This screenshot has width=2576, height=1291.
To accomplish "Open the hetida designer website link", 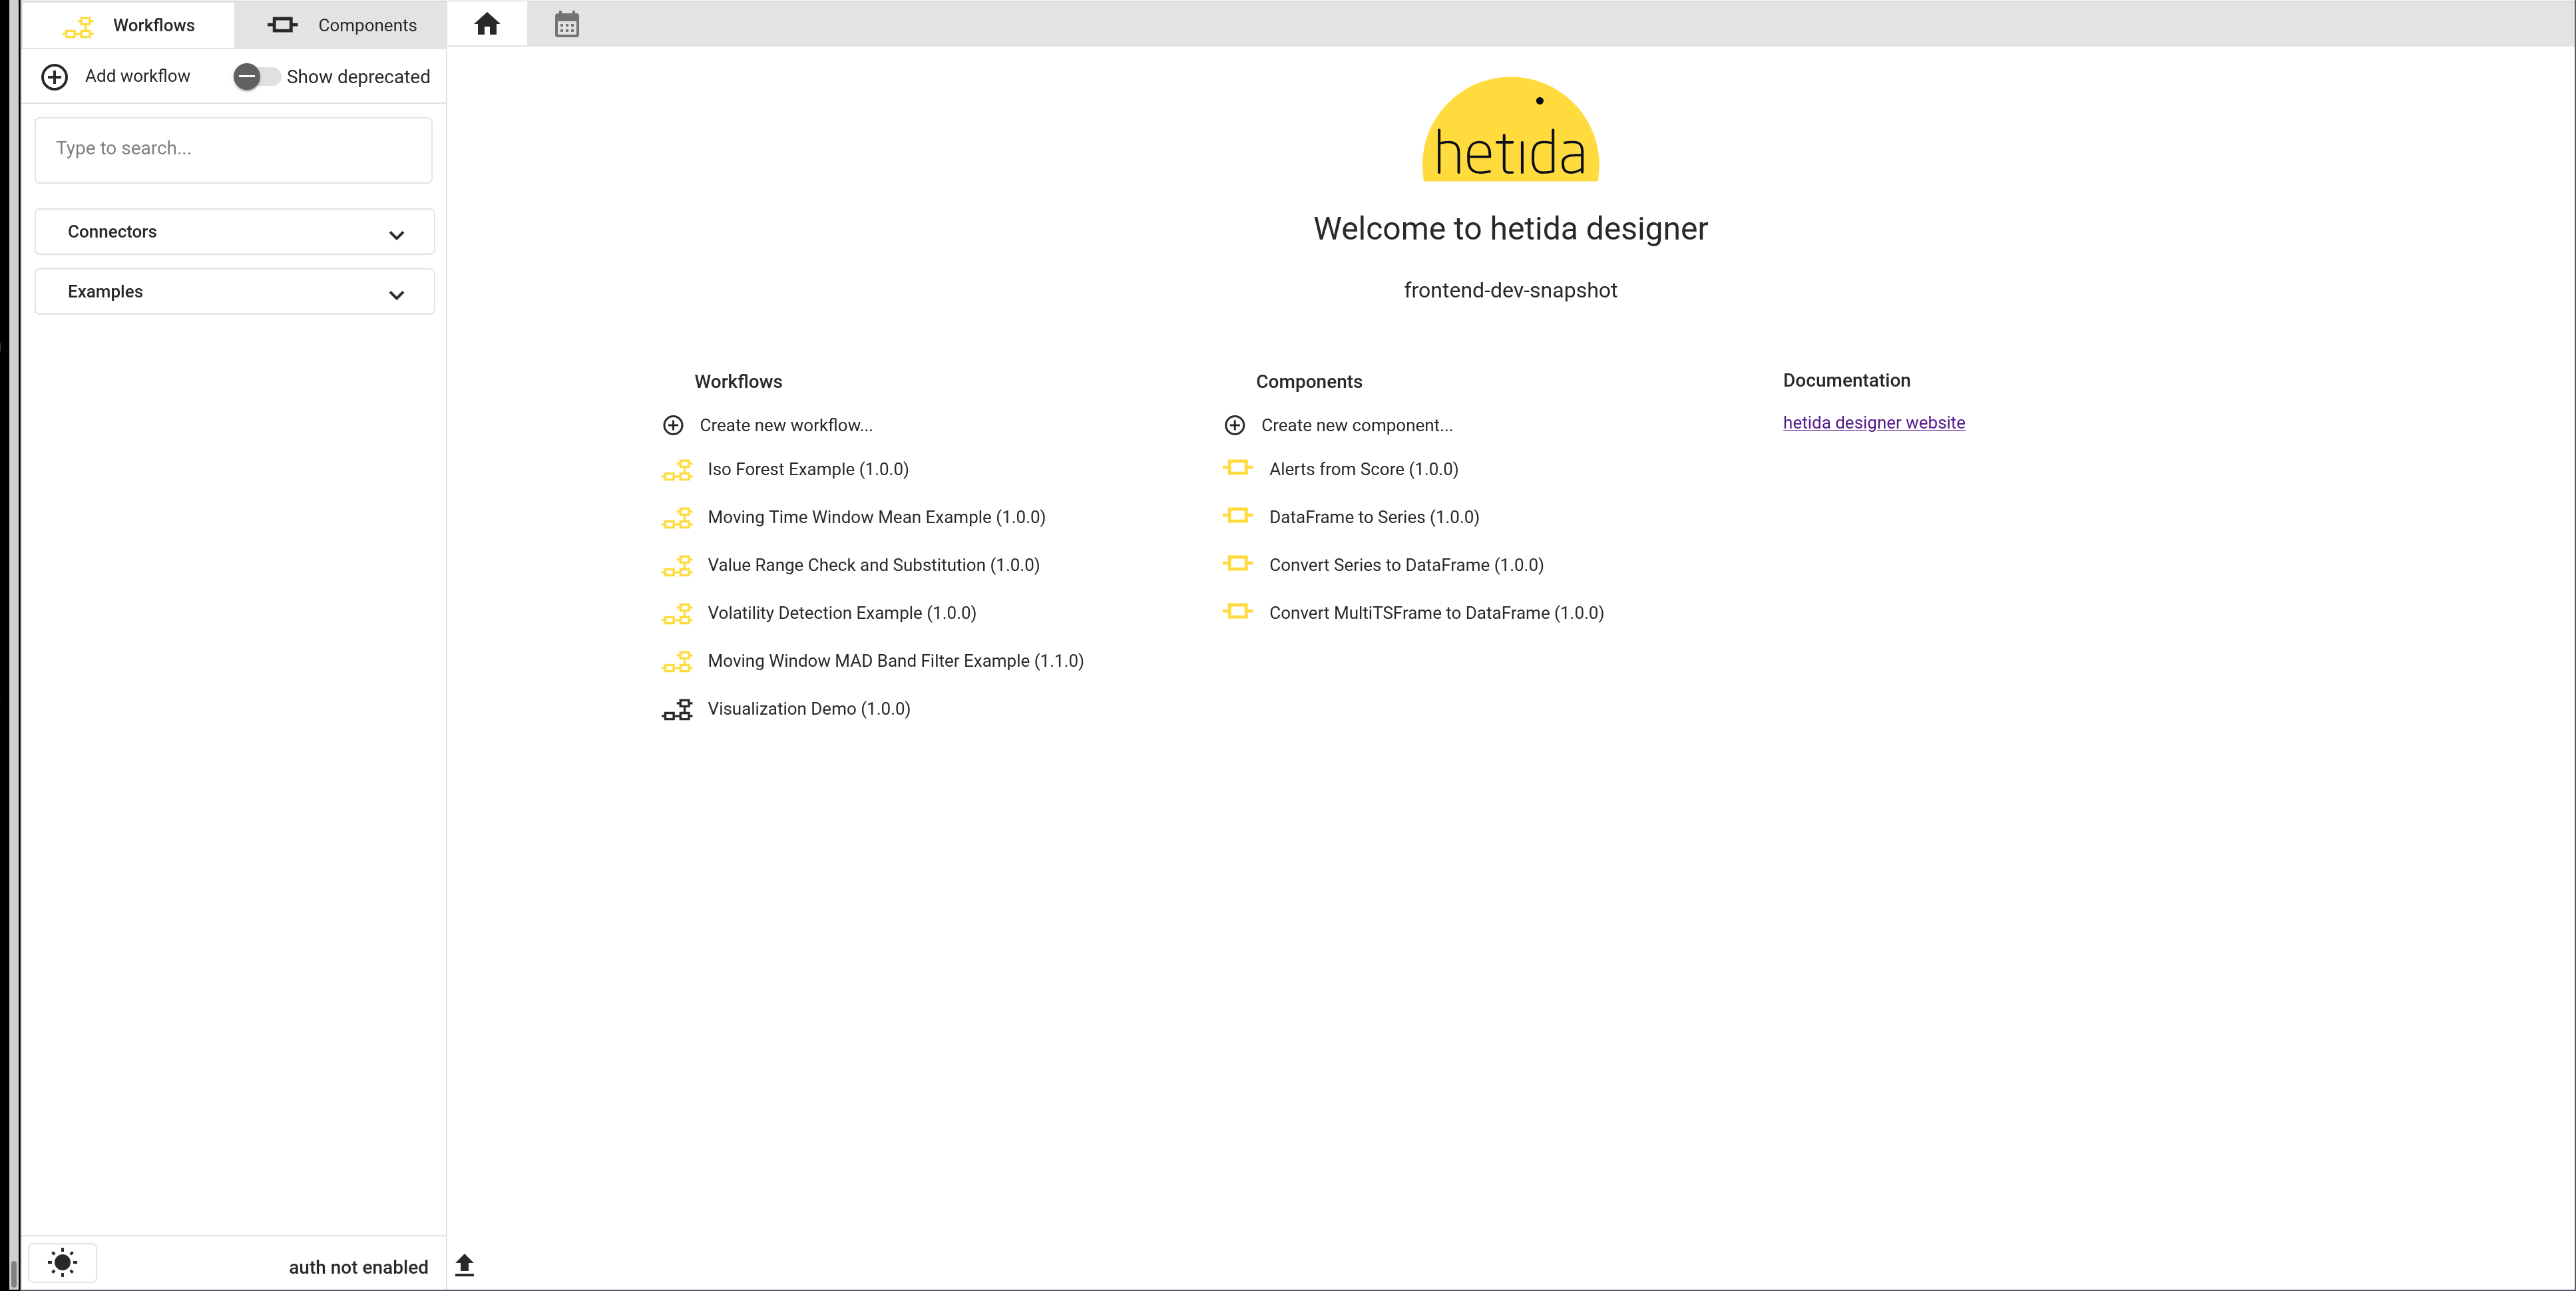I will [x=1873, y=422].
